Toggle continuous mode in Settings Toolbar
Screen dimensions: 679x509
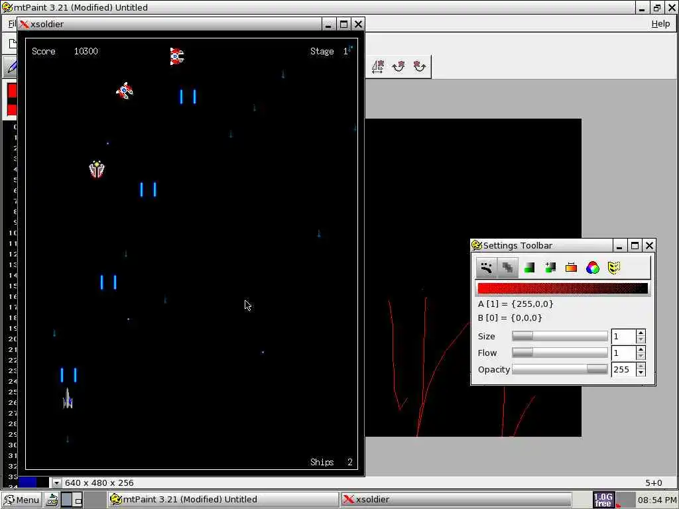pos(486,268)
